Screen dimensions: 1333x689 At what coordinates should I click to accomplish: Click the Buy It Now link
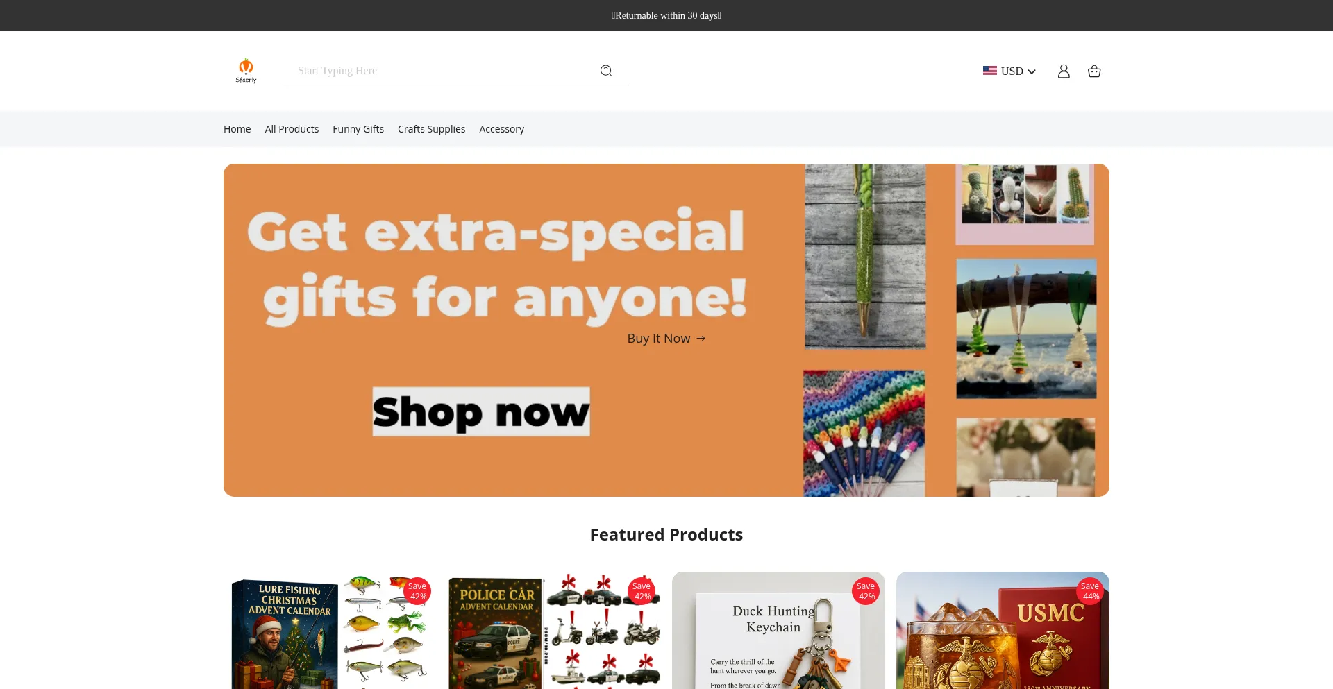click(659, 338)
